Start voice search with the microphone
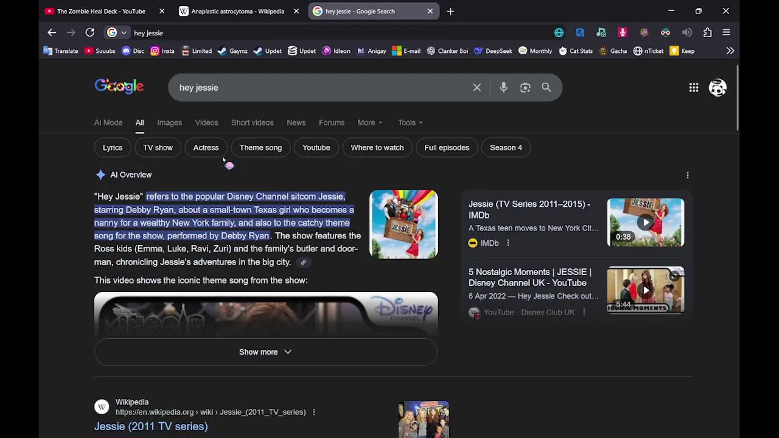Viewport: 779px width, 438px height. point(503,88)
